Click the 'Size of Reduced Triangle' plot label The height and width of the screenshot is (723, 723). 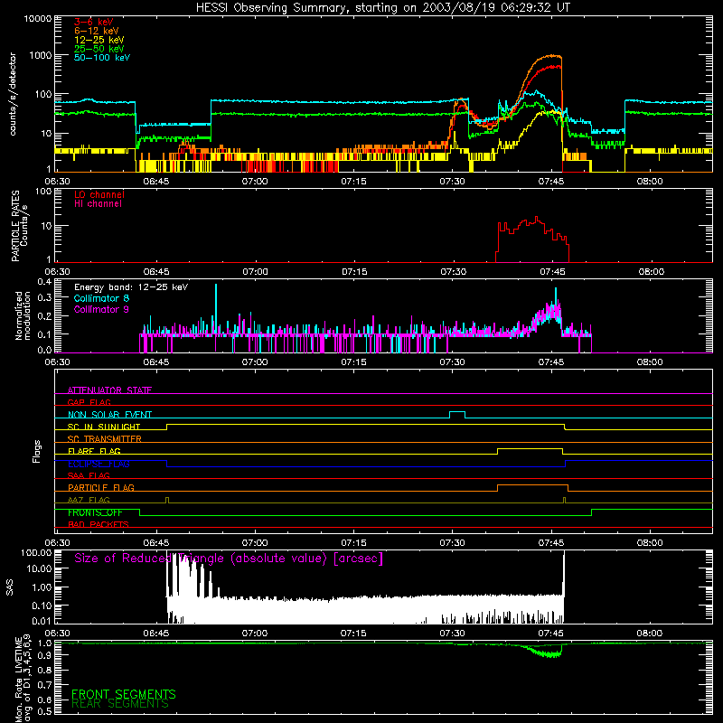[229, 559]
